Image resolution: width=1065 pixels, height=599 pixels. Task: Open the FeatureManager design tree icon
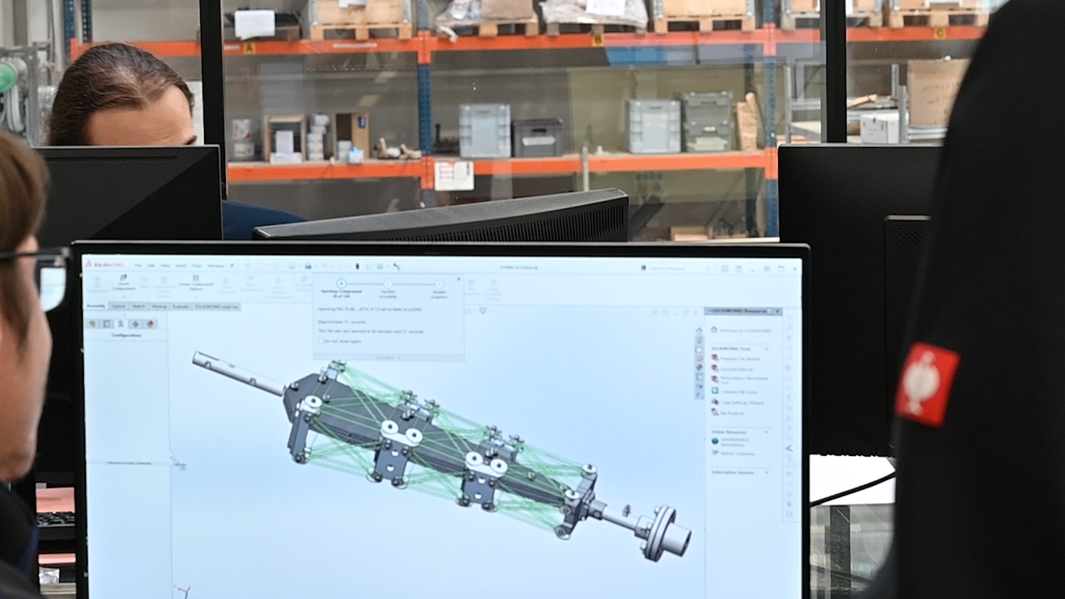point(92,324)
